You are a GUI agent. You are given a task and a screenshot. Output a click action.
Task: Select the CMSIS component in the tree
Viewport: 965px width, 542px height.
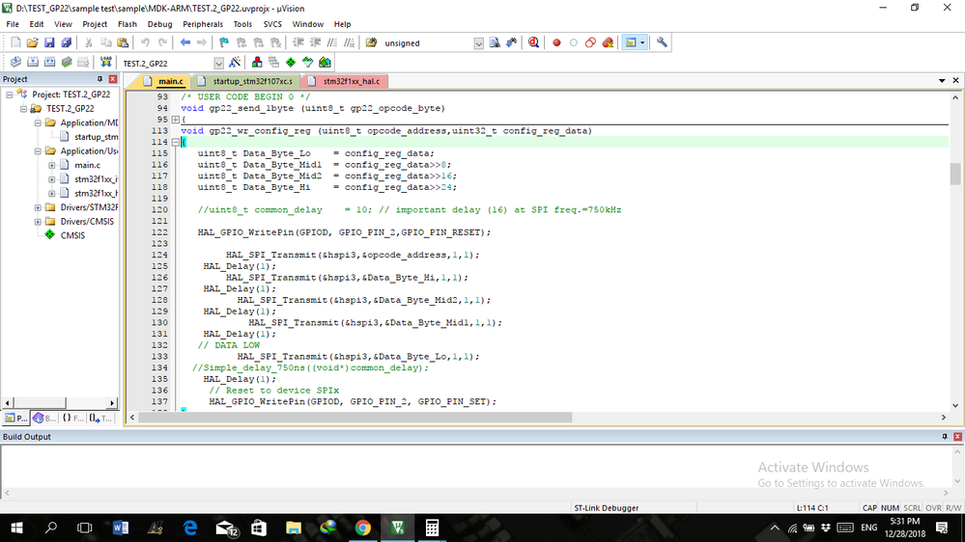tap(72, 235)
